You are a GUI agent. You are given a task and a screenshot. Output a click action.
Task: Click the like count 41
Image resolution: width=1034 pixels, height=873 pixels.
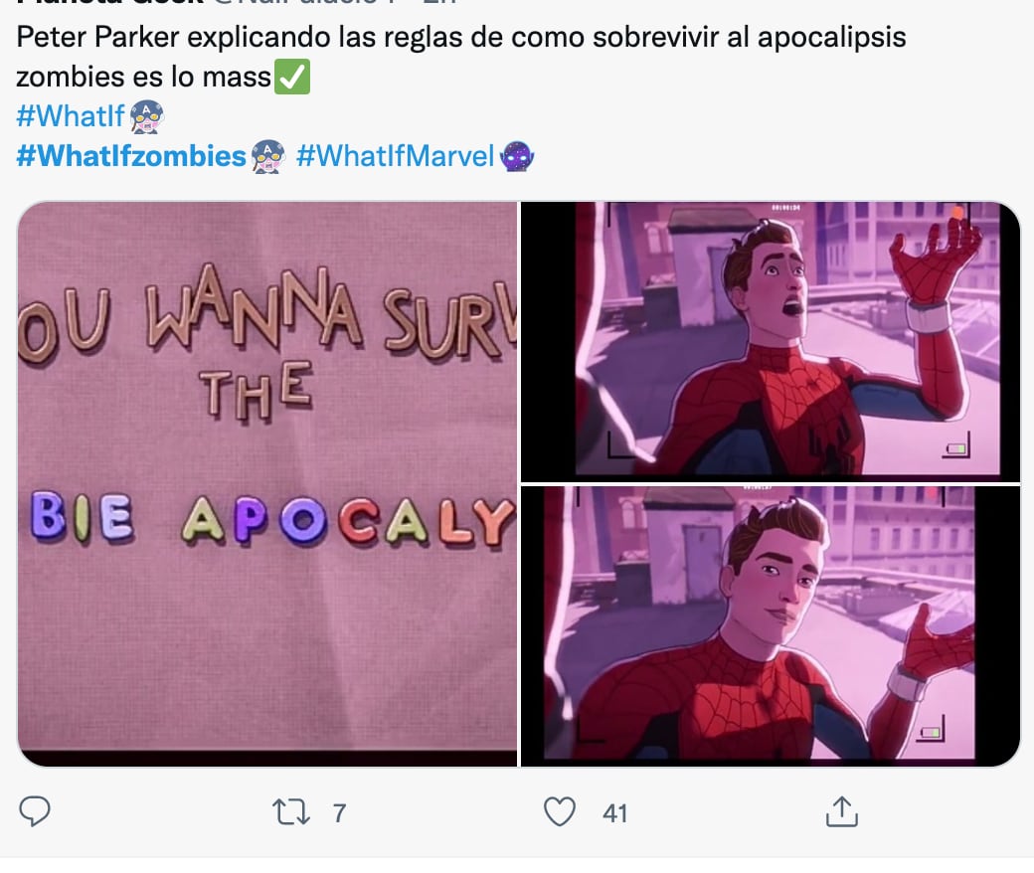pos(614,813)
